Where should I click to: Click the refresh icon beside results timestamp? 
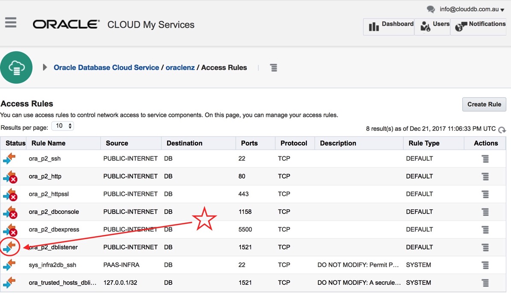pos(502,130)
